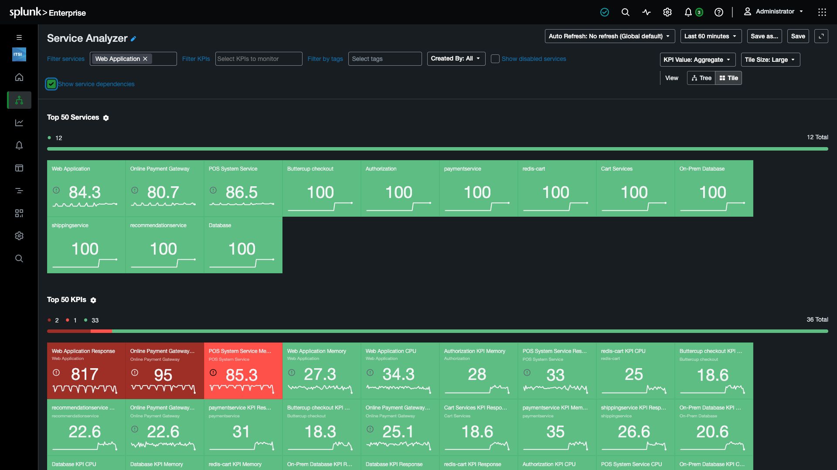
Task: Open the Cart Services tile
Action: [x=636, y=188]
